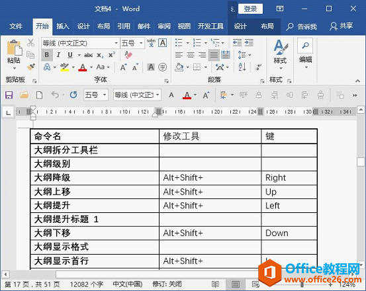Screen dimensions: 366x291
Task: Open the font name dropdown in ribbon
Action: (x=116, y=43)
